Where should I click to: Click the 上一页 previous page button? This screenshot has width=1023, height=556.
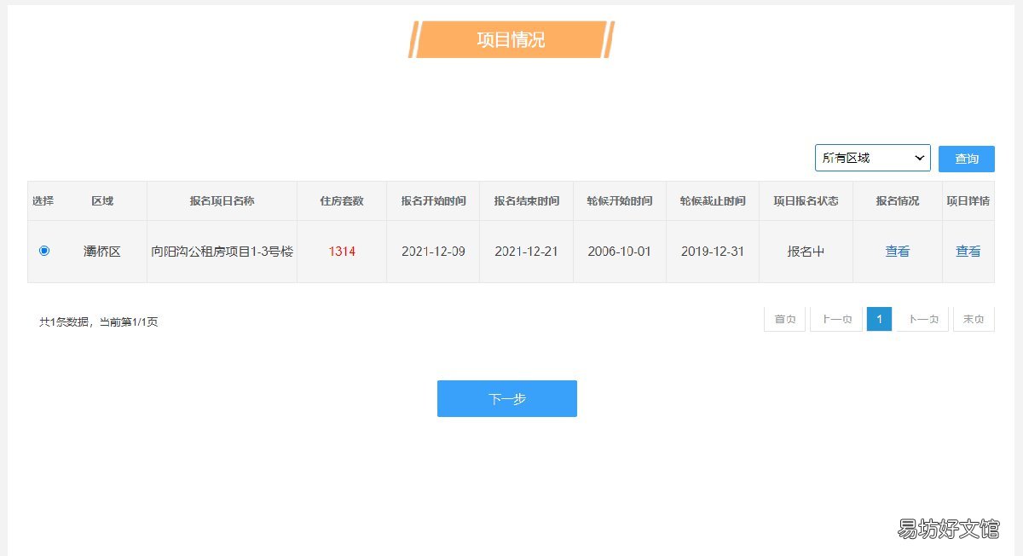coord(835,319)
